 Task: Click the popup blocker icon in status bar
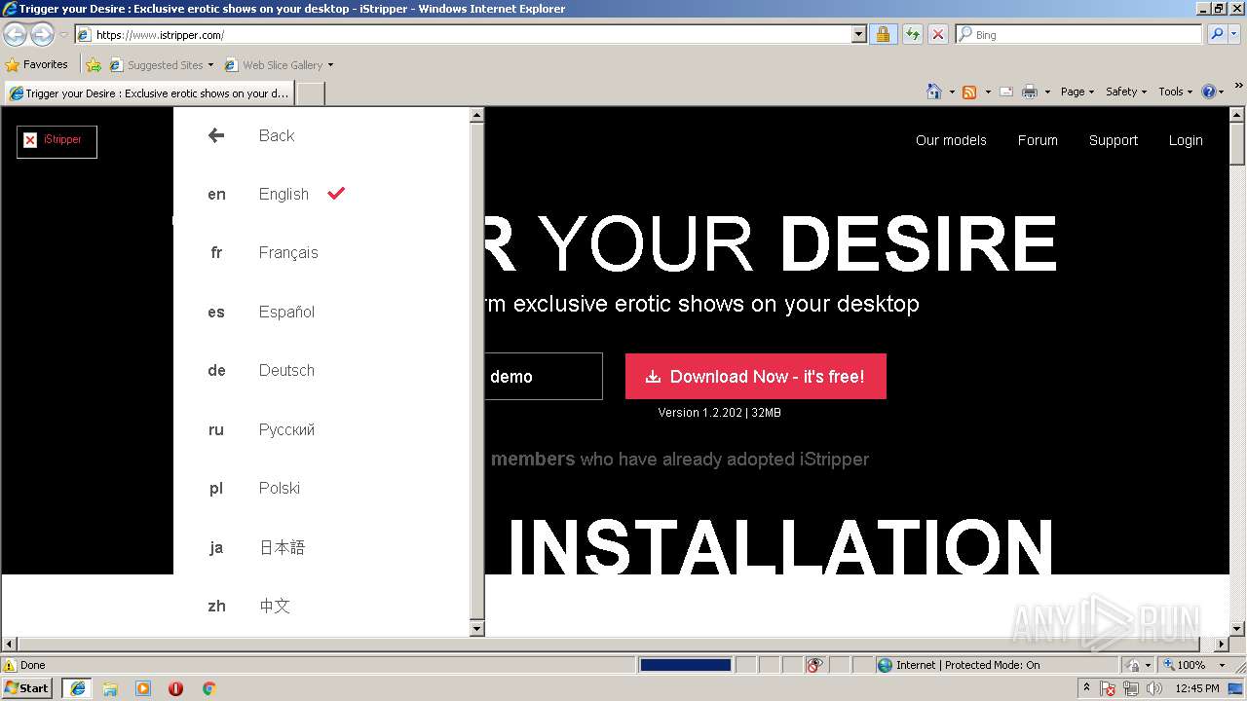coord(814,665)
